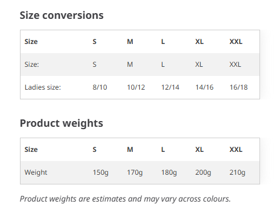Click the product weights estimate disclaimer text

pos(125,199)
